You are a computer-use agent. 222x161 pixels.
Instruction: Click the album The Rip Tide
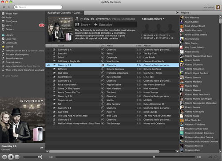click(150, 53)
